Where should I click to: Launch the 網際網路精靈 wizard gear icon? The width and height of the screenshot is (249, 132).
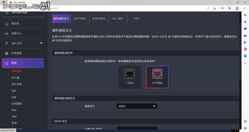click(7, 13)
